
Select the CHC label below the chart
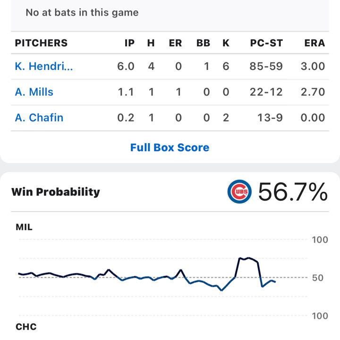[x=25, y=326]
